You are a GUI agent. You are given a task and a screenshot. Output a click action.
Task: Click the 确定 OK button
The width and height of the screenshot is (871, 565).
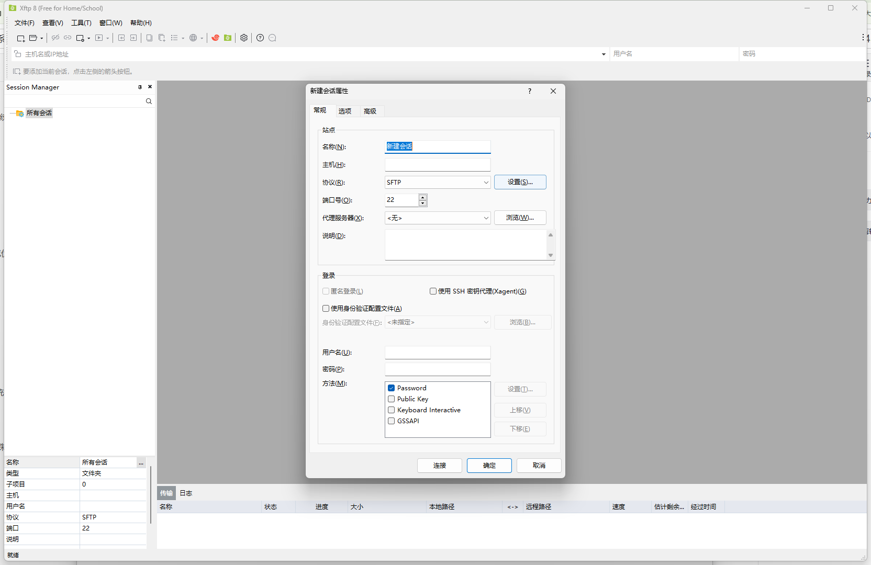(x=489, y=466)
